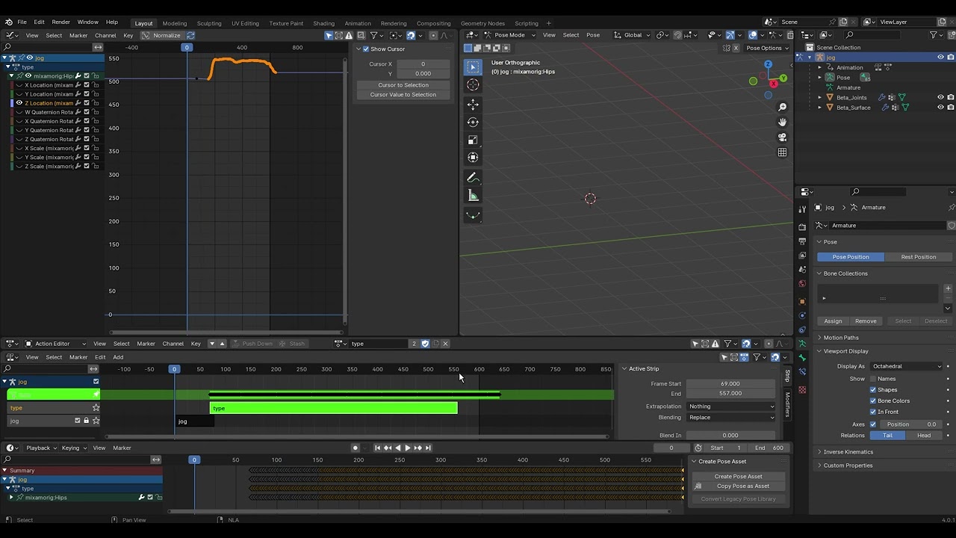Image resolution: width=956 pixels, height=538 pixels.
Task: Click the Create Pose Asset button
Action: click(738, 477)
